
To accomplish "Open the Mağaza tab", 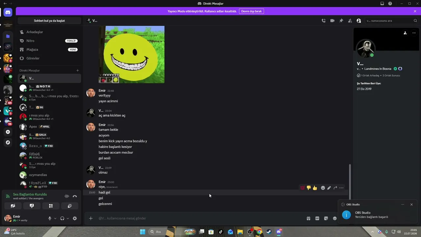I will tap(49, 49).
